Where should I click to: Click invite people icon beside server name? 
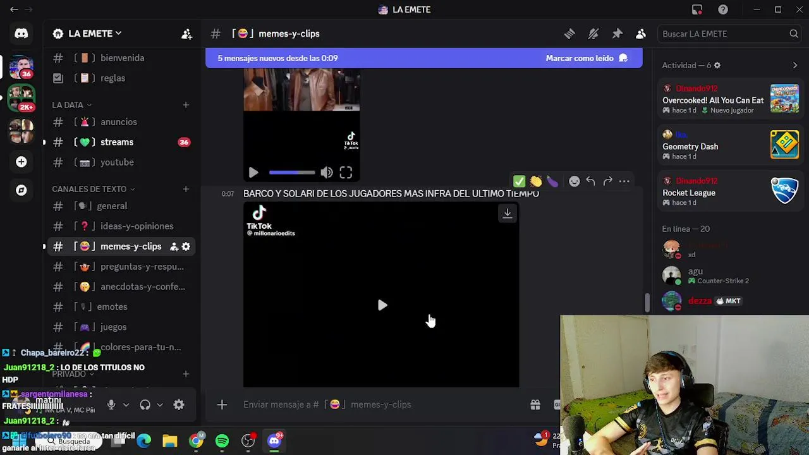[186, 33]
